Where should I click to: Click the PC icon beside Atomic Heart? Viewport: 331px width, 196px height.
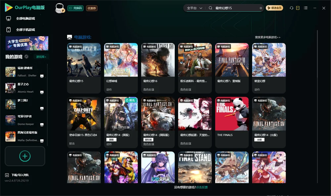[x=42, y=92]
